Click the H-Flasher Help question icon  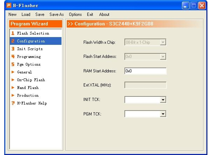(12, 103)
